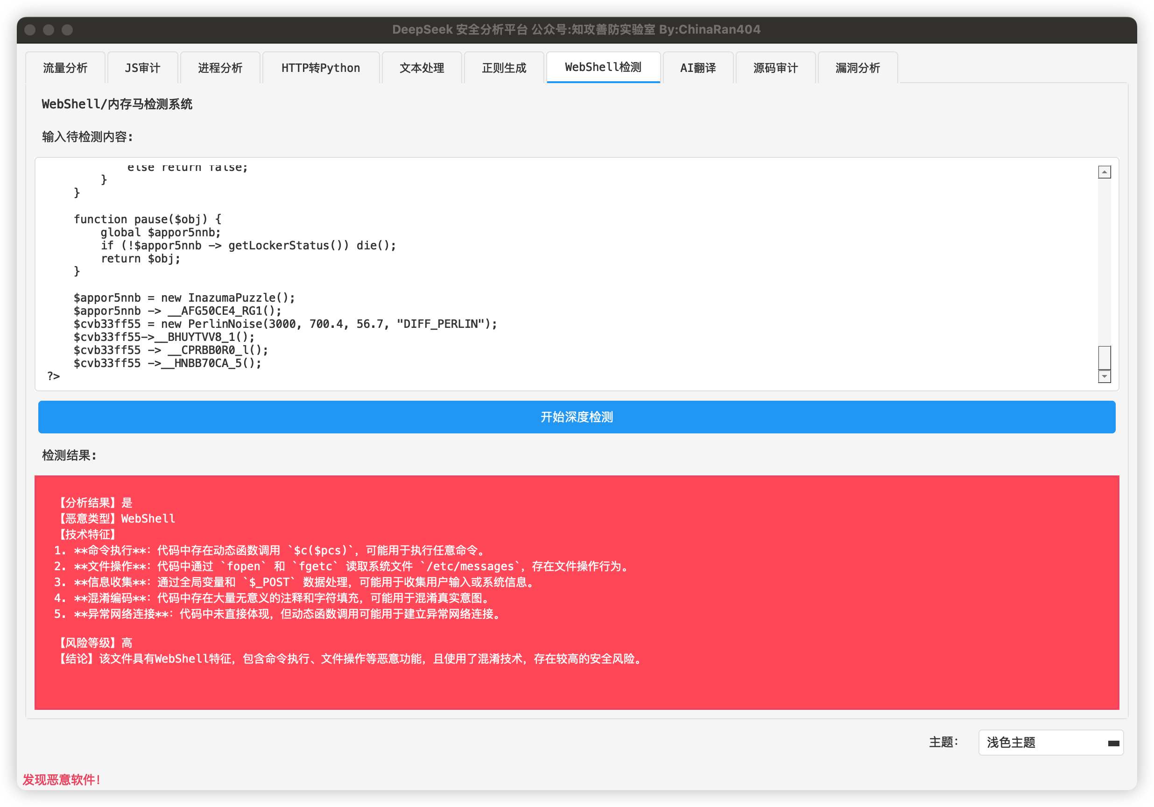The width and height of the screenshot is (1154, 807).
Task: Click the green zoom window button
Action: [x=67, y=30]
